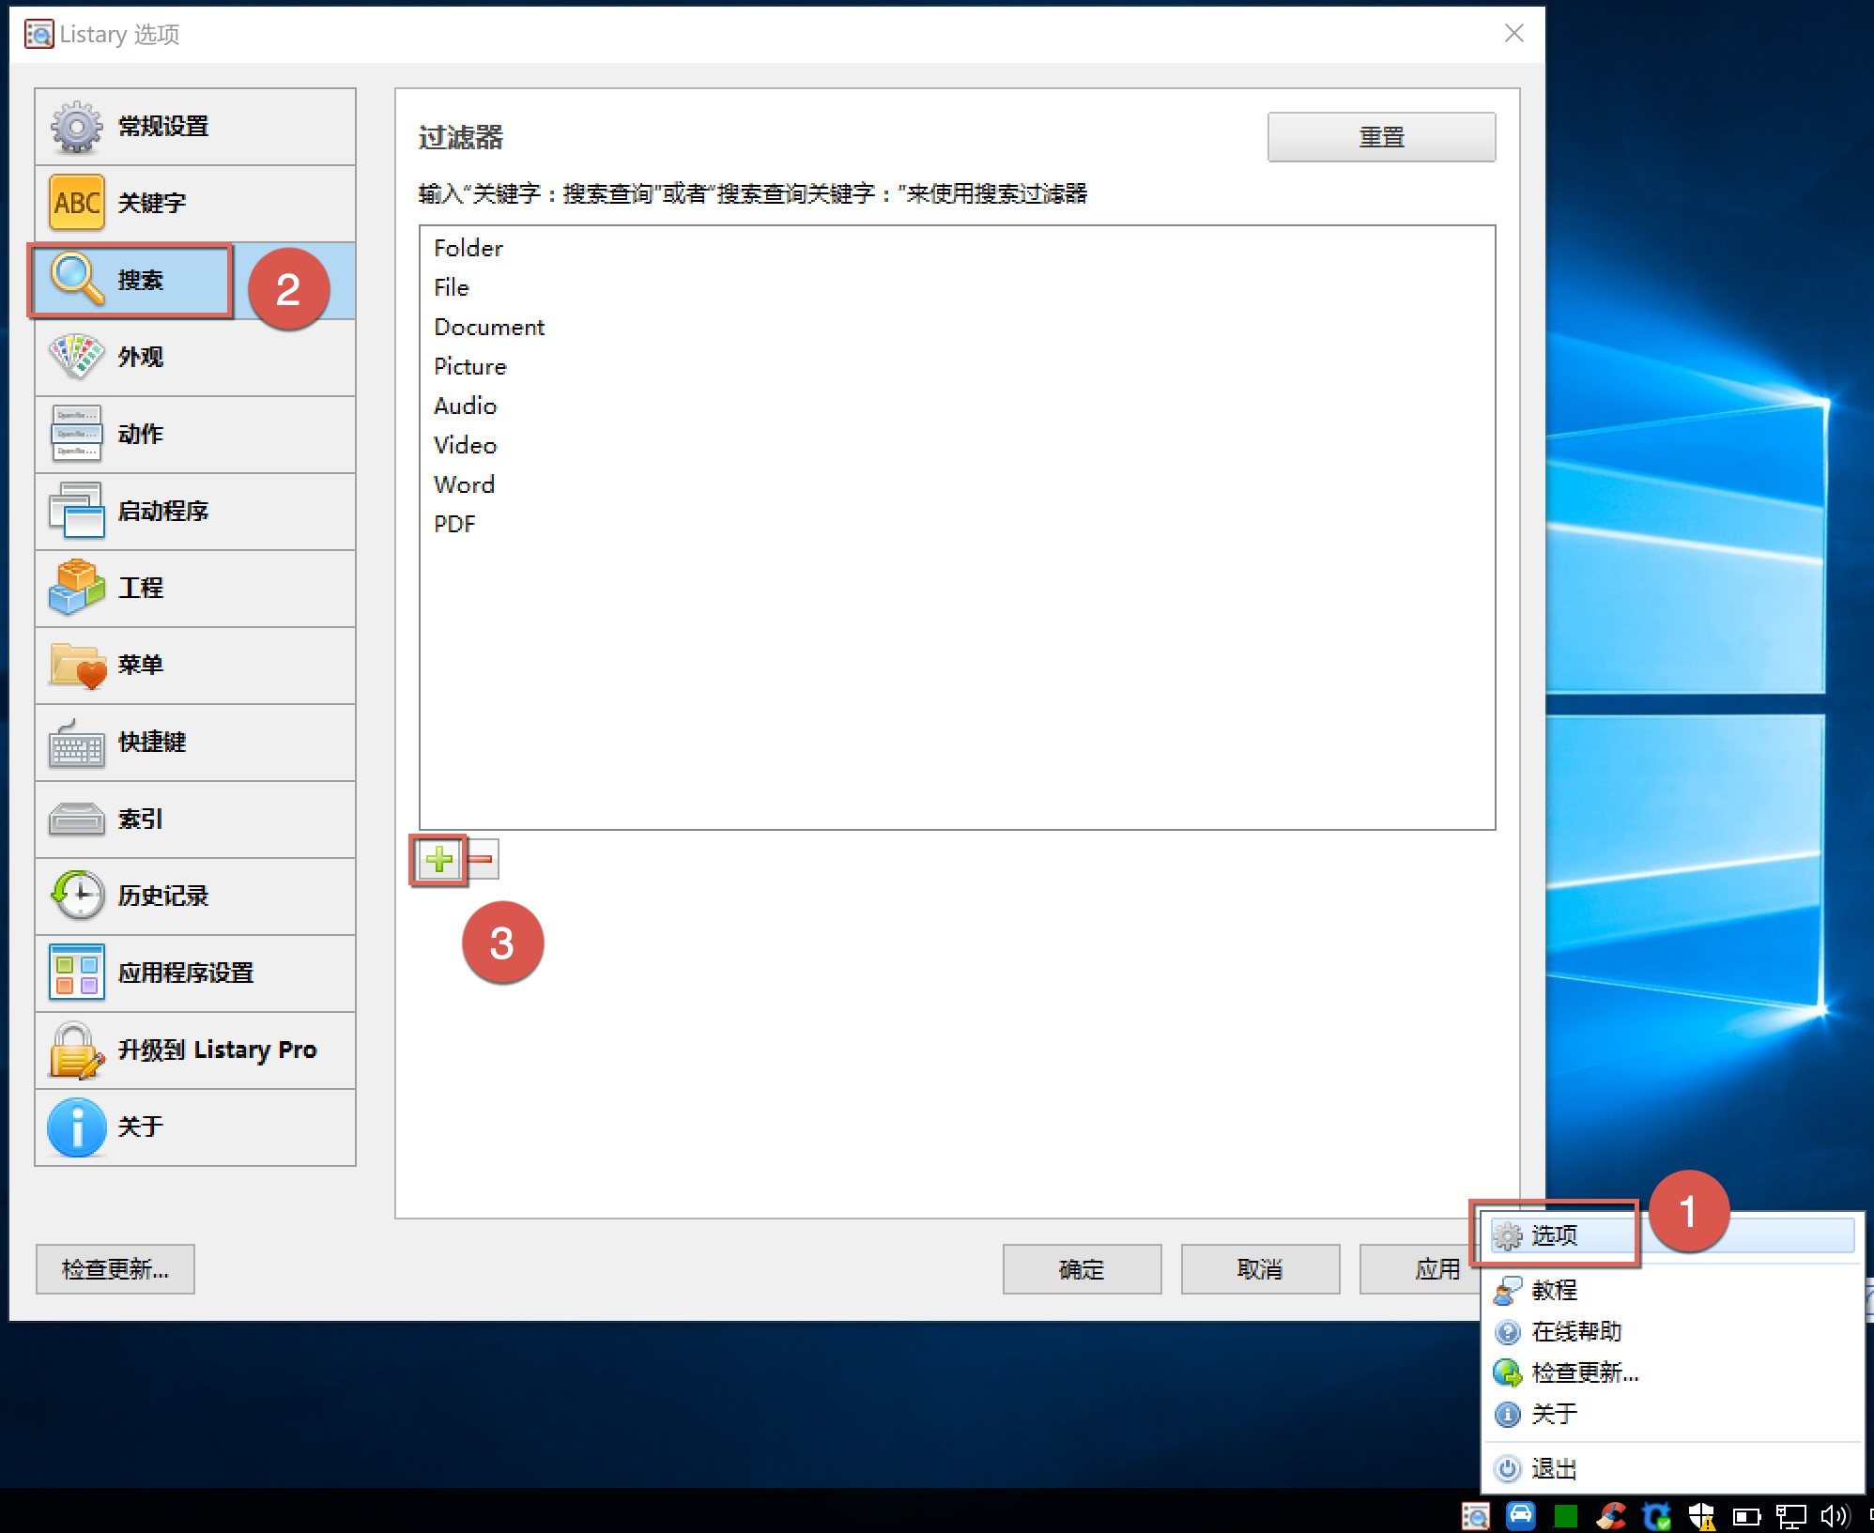Viewport: 1874px width, 1533px height.
Task: Open the 工程 blocks icon section
Action: (x=195, y=589)
